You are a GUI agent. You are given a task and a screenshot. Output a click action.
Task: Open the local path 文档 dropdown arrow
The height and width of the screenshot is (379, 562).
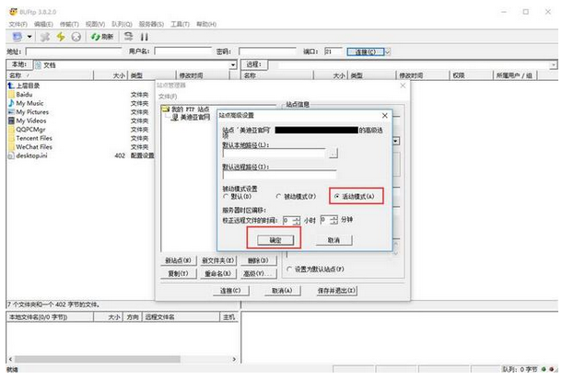coord(233,65)
